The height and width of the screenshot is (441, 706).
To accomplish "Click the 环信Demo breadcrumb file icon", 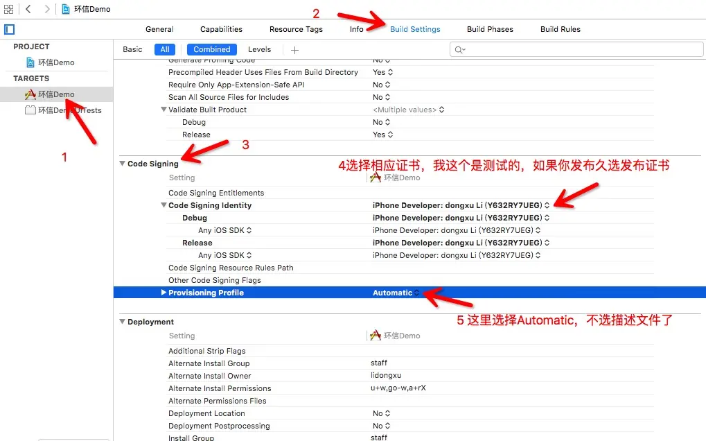I will coord(66,9).
